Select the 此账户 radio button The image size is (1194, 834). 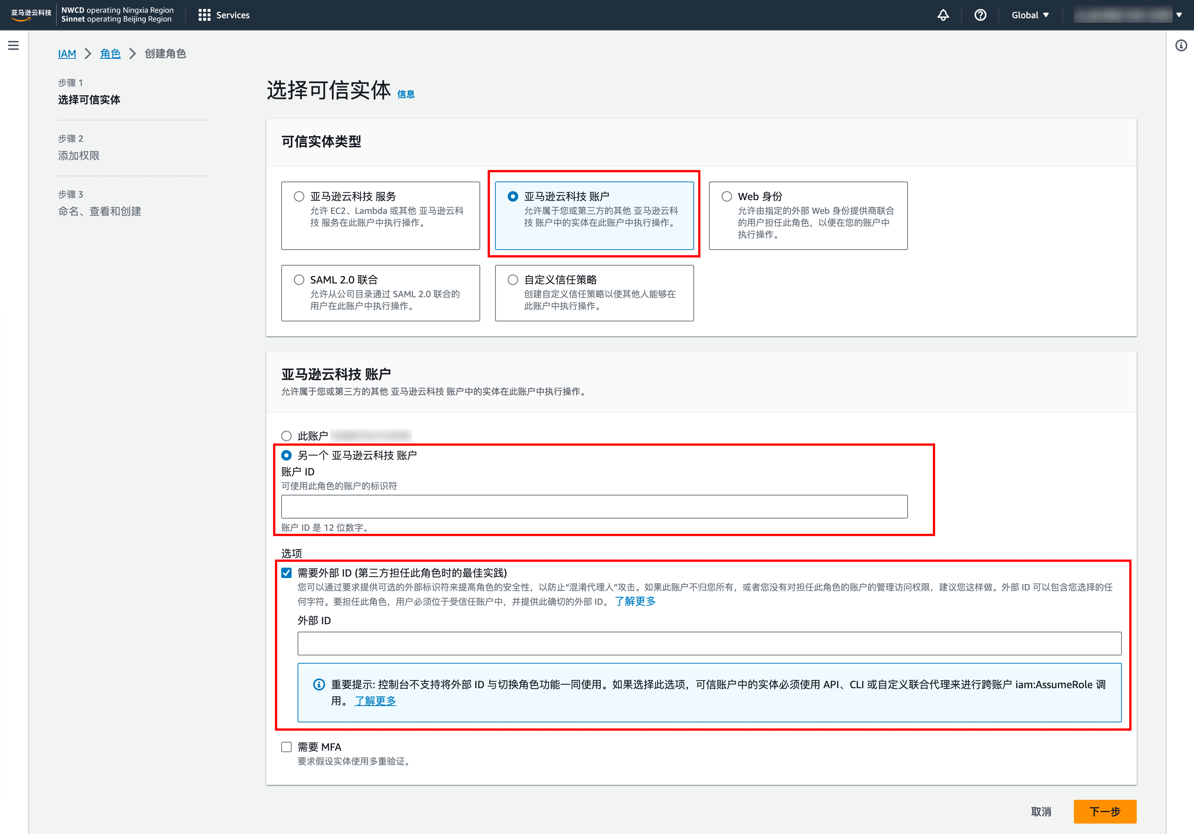tap(286, 436)
